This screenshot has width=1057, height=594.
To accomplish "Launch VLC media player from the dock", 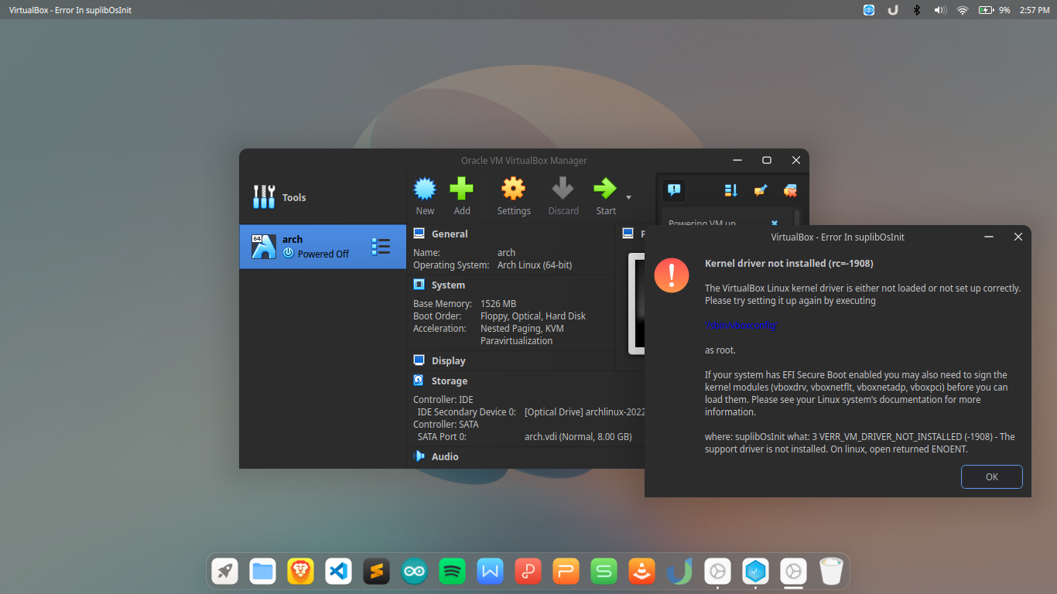I will [642, 572].
